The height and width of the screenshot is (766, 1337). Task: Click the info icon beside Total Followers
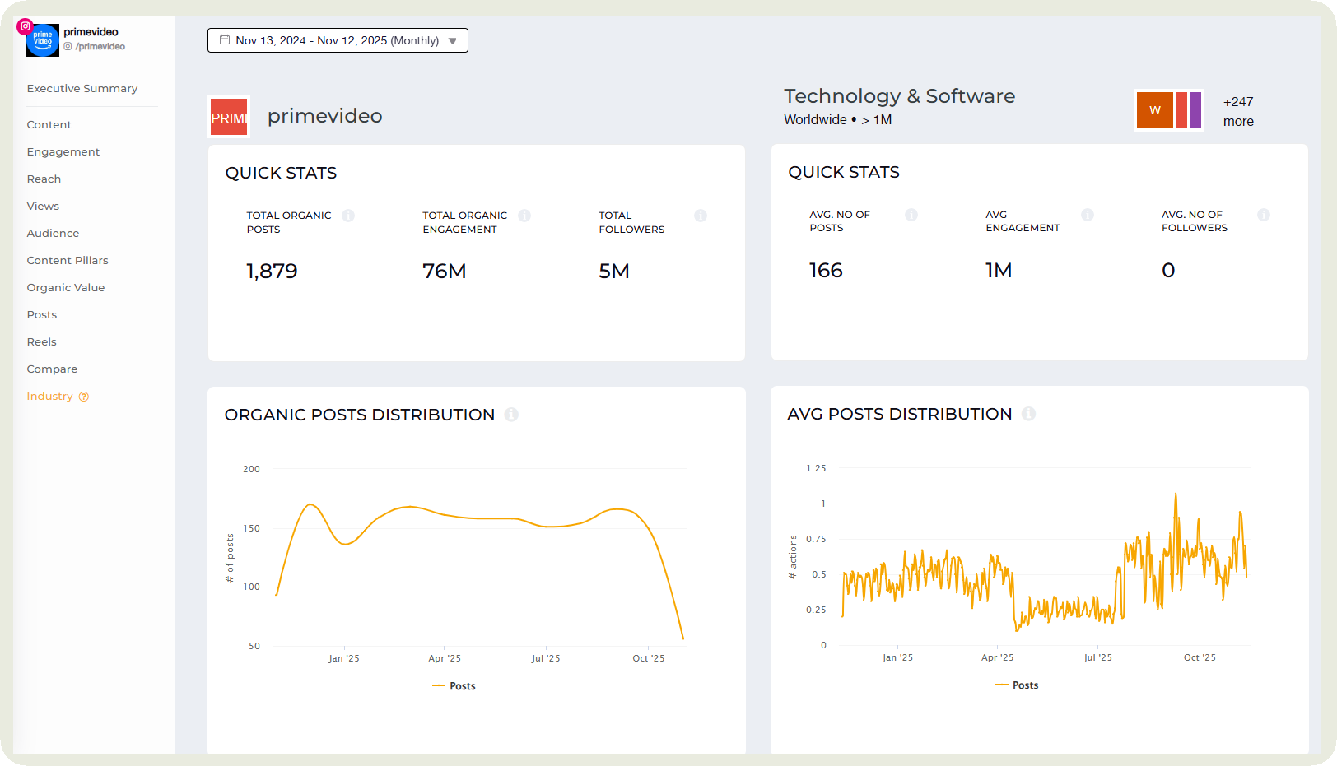click(701, 216)
